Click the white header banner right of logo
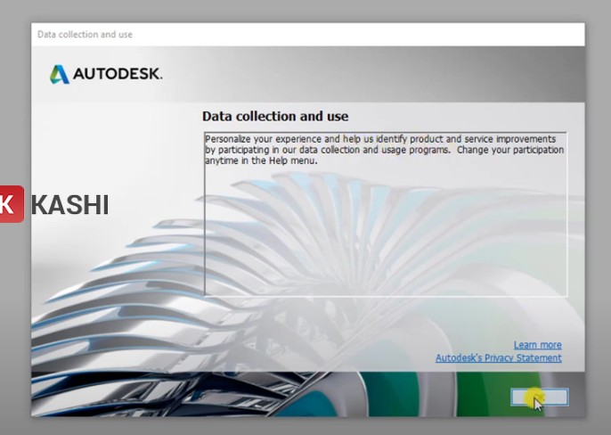The height and width of the screenshot is (435, 611). pos(374,74)
